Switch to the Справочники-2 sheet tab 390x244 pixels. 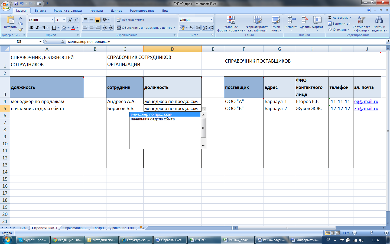[x=75, y=228]
